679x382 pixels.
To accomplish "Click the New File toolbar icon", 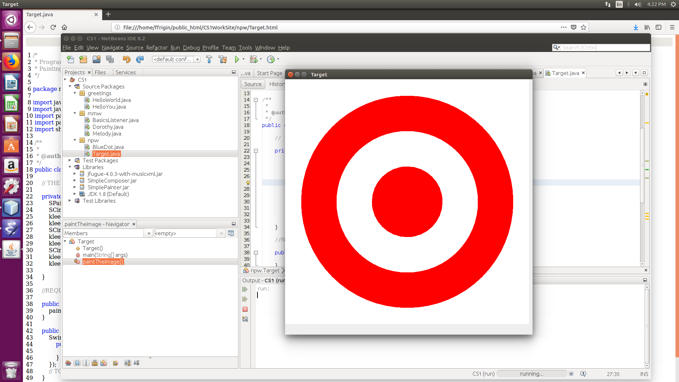I will (70, 59).
